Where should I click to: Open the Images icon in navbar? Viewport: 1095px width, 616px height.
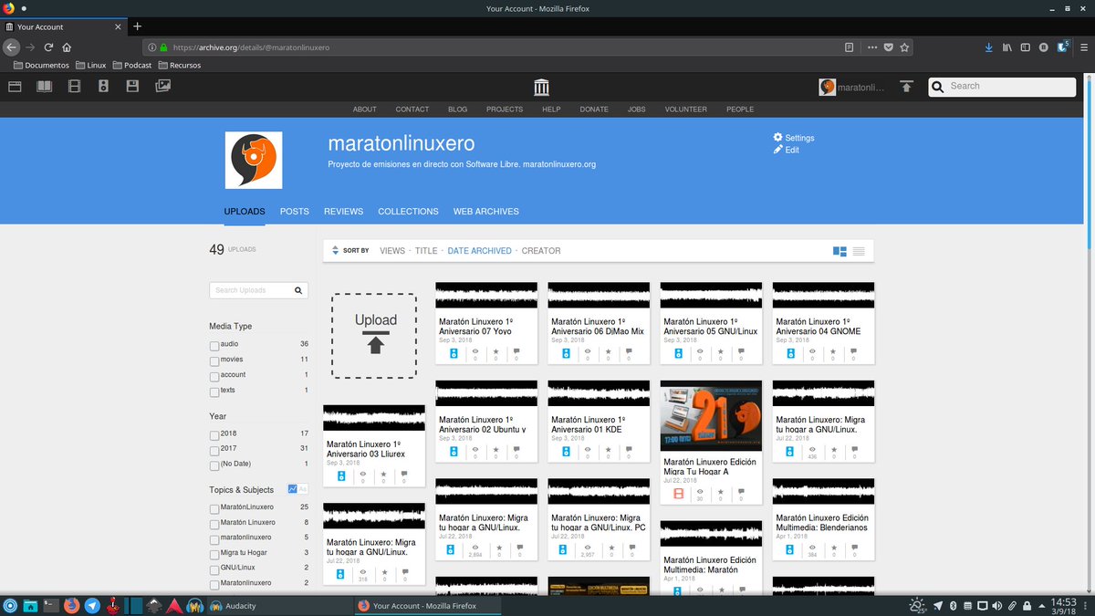click(162, 87)
